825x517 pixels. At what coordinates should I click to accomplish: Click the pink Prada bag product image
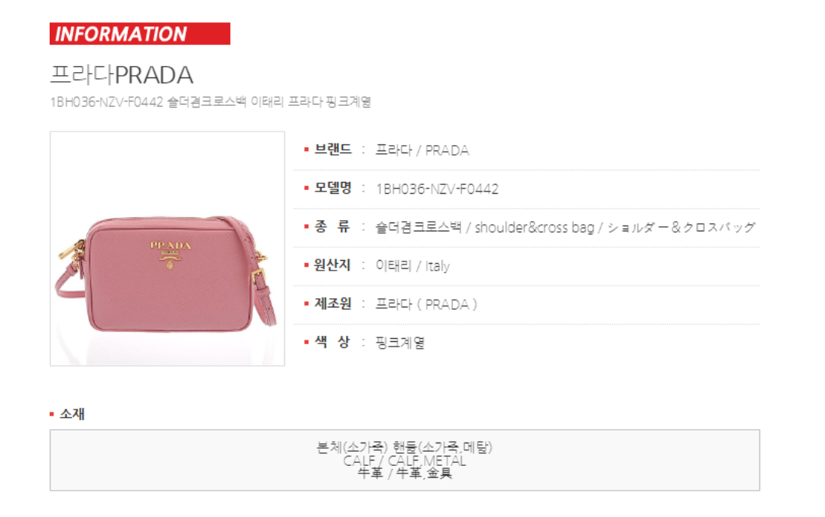pos(167,248)
